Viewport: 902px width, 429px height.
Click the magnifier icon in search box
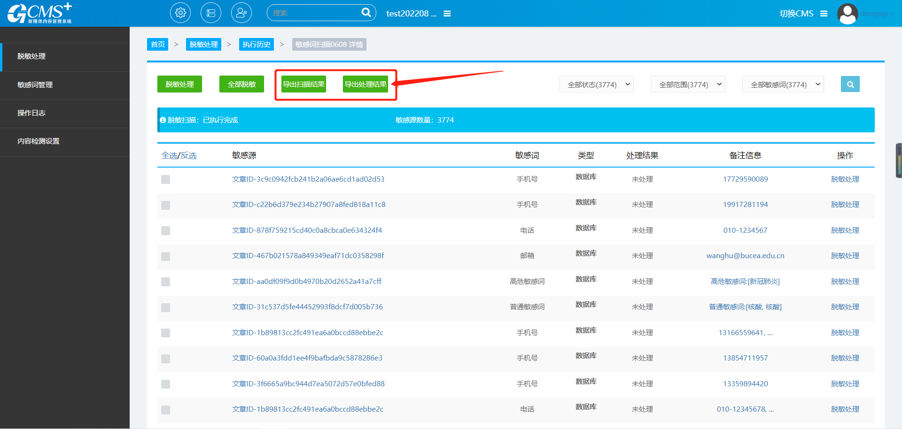pyautogui.click(x=366, y=13)
